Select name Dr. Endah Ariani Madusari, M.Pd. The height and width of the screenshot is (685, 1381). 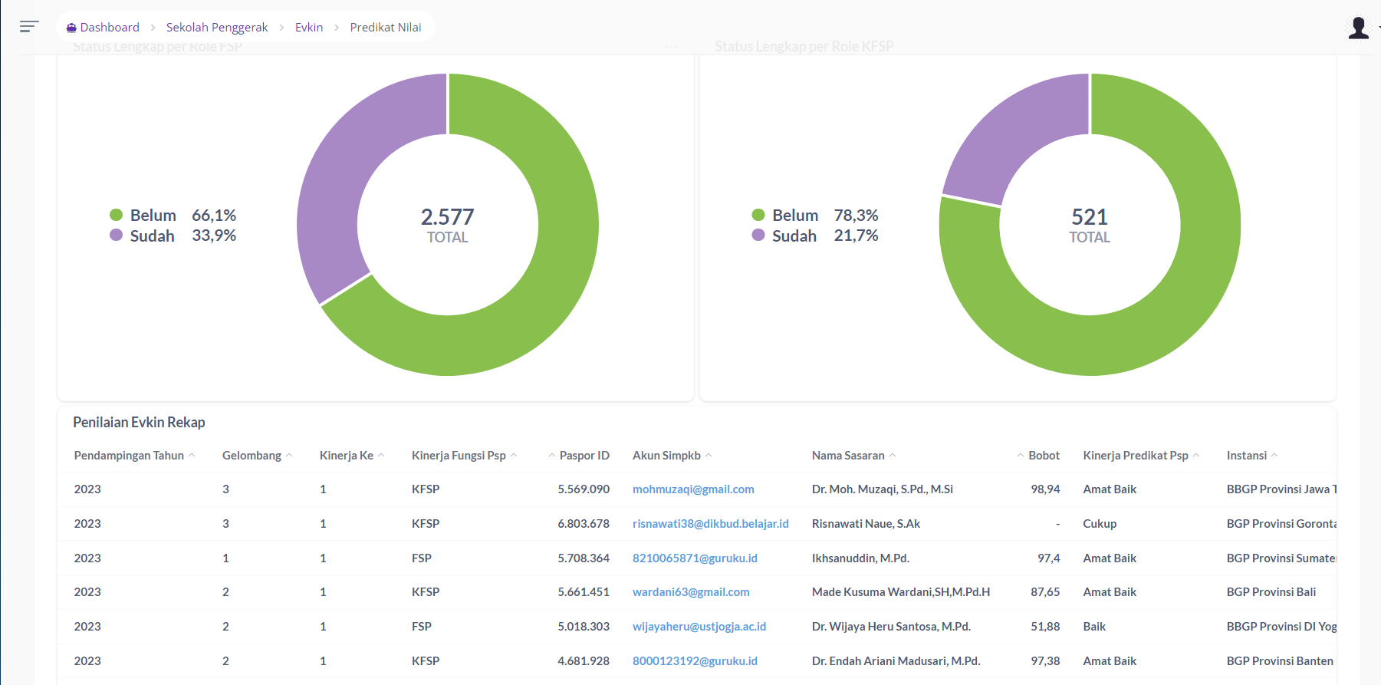(896, 661)
